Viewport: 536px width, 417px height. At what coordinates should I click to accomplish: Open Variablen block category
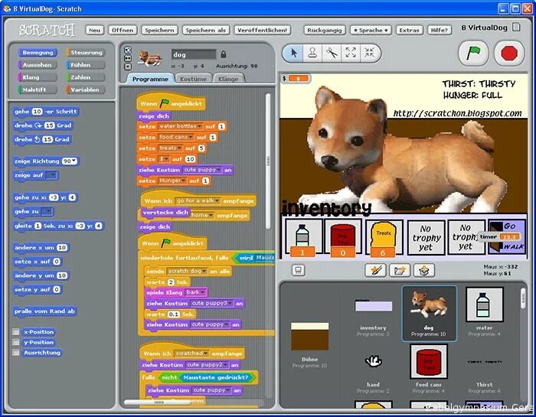(x=86, y=90)
